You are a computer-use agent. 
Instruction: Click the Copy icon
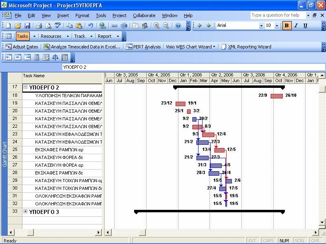[69, 26]
